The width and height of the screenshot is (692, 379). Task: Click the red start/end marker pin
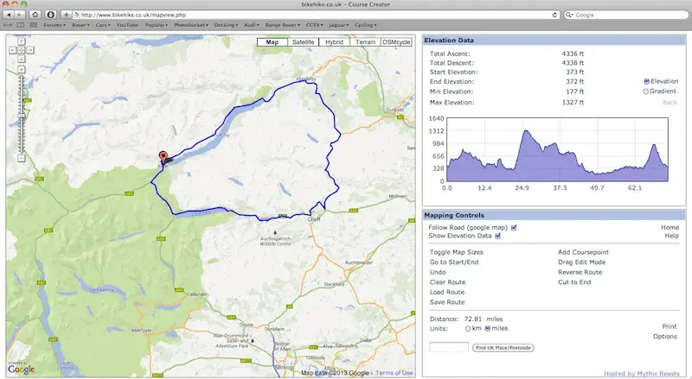pyautogui.click(x=163, y=157)
